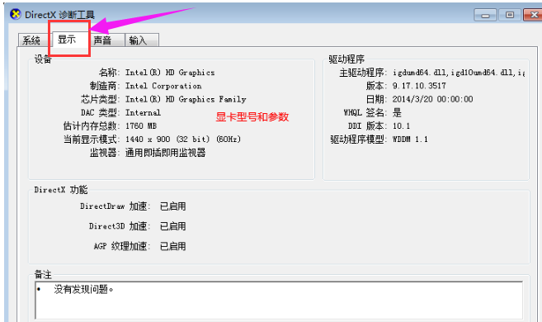Click the 制造商 label

point(105,86)
